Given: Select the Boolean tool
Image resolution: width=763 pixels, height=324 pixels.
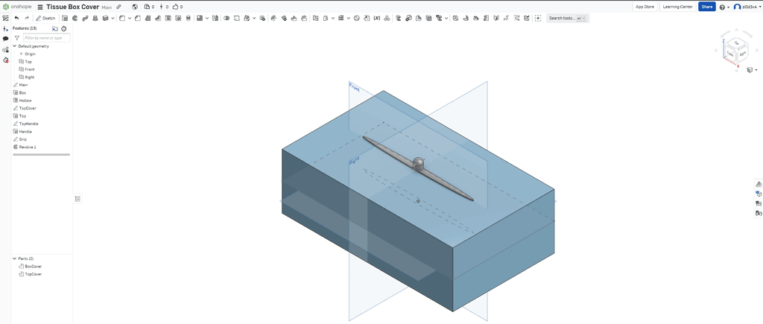Looking at the screenshot, I should (227, 18).
